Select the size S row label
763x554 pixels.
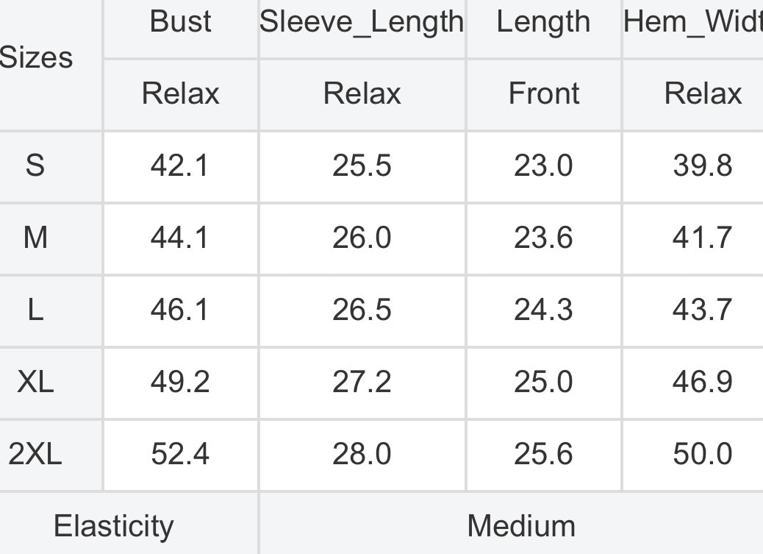pyautogui.click(x=35, y=166)
